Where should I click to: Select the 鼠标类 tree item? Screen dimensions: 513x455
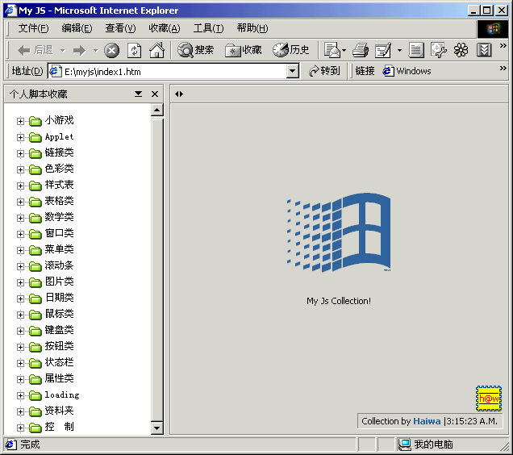coord(59,314)
